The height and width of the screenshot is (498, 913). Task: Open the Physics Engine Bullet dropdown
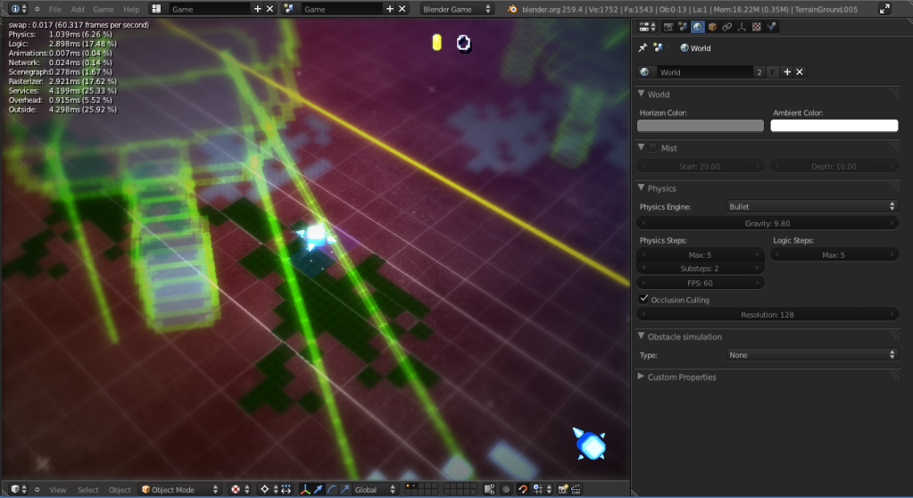click(x=811, y=207)
